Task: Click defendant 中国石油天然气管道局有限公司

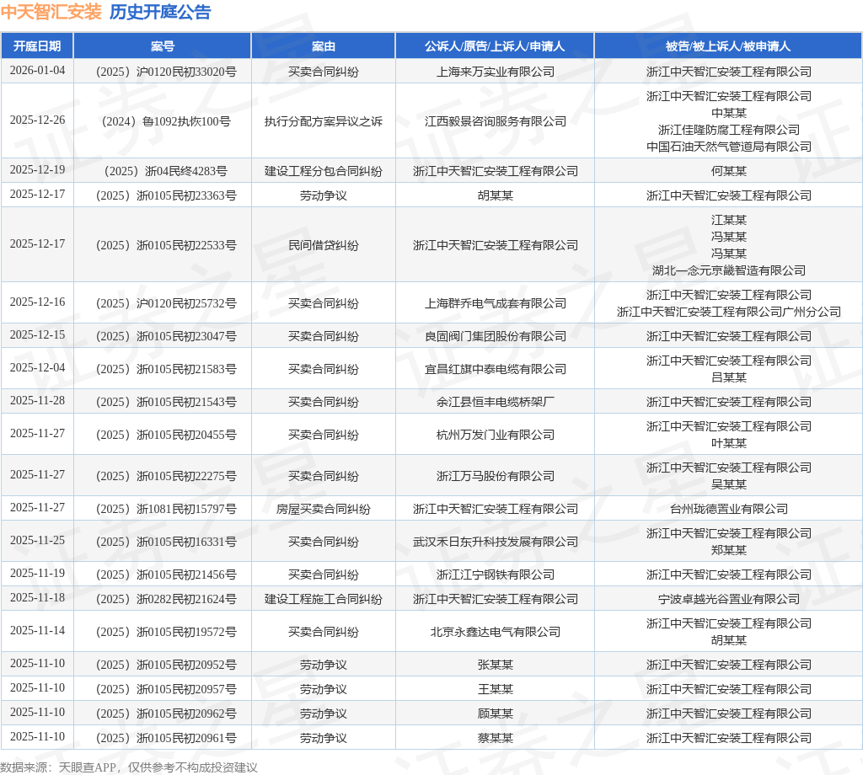Action: pos(729,147)
